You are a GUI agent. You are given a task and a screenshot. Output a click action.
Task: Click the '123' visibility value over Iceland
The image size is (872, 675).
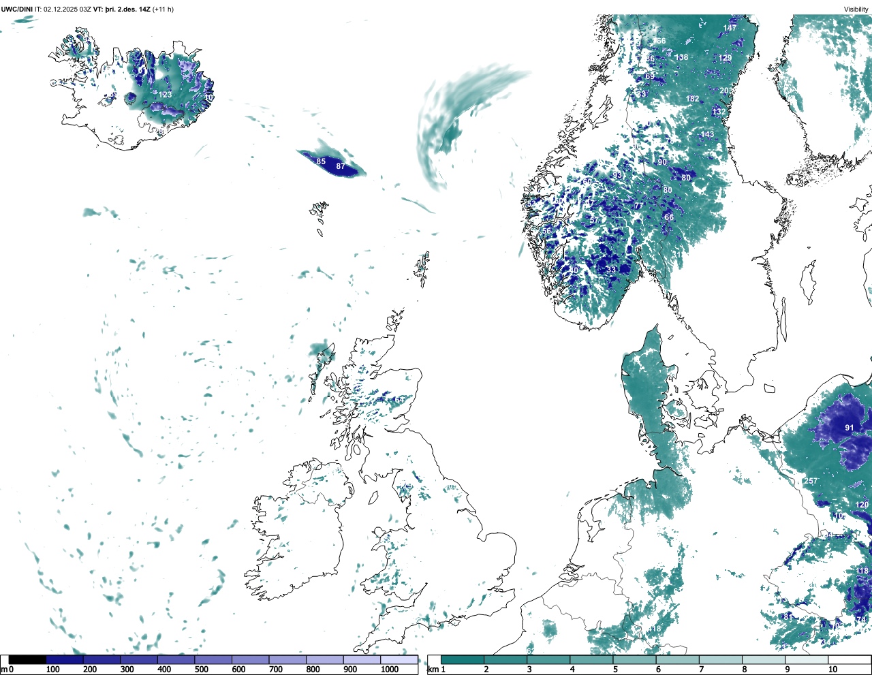(166, 95)
